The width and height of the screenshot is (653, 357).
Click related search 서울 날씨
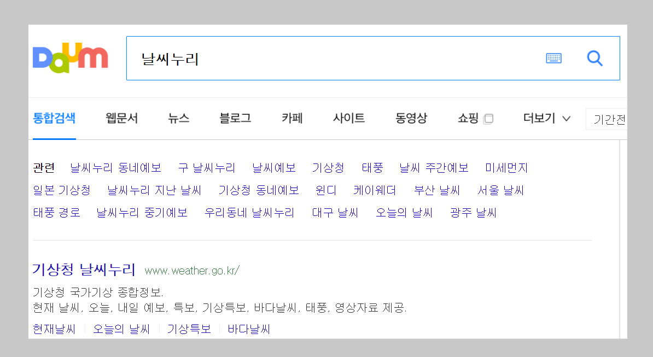click(x=500, y=190)
